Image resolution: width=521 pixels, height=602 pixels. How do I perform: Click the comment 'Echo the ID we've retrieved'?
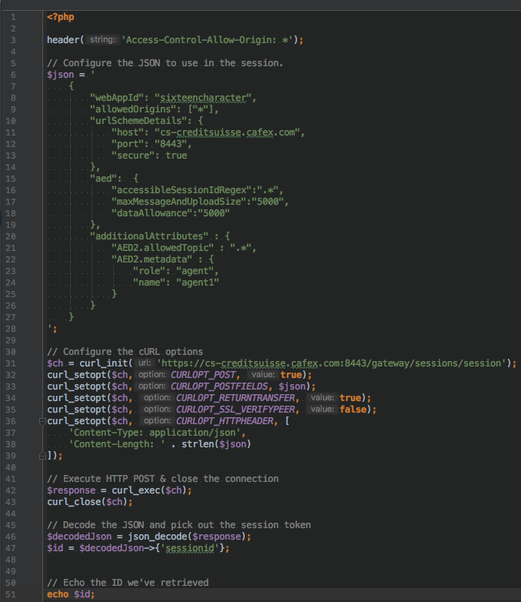[x=128, y=583]
